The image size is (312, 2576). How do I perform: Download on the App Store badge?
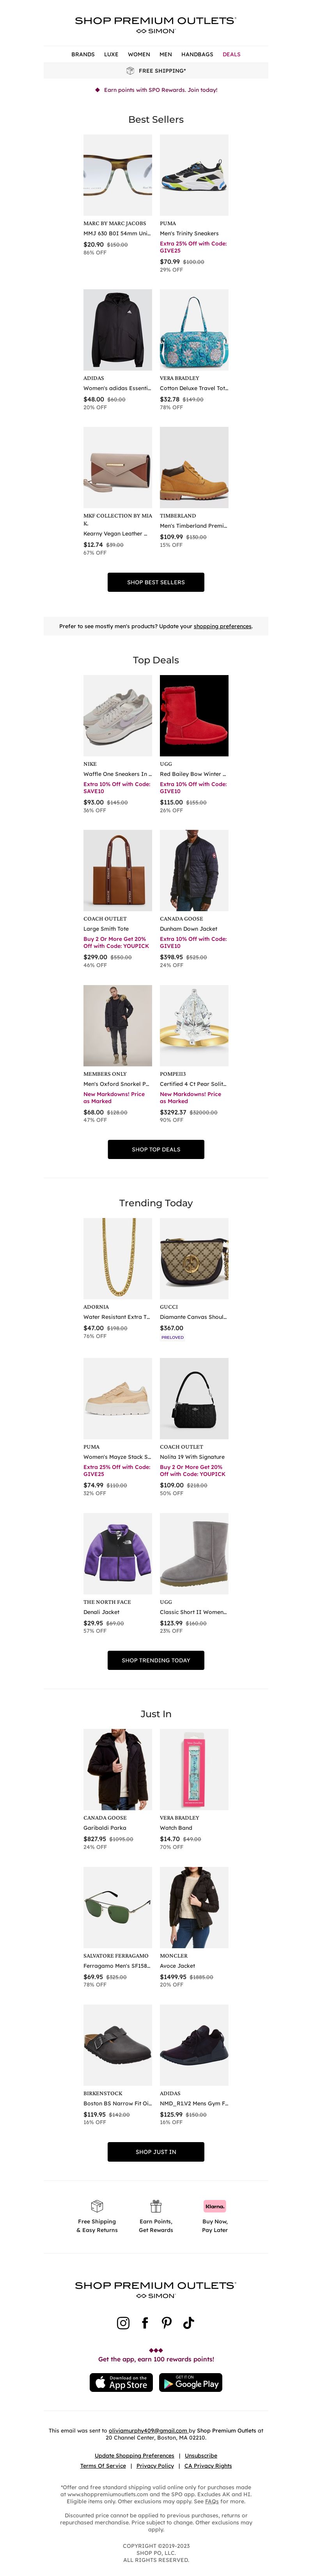121,2382
